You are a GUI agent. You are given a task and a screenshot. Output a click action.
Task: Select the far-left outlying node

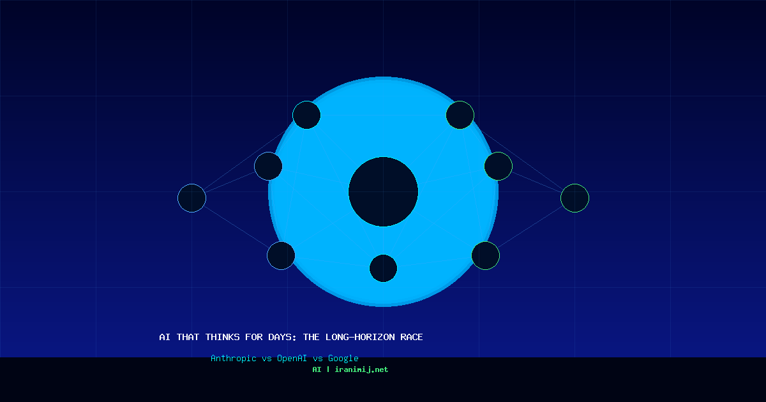tap(191, 198)
